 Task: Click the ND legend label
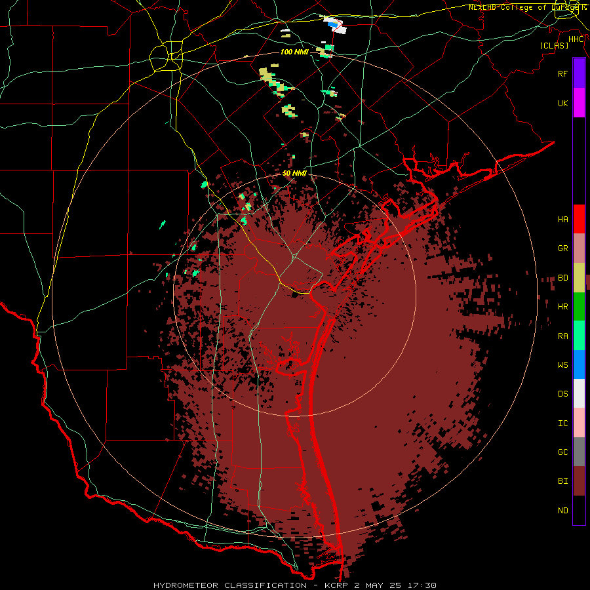[x=563, y=511]
